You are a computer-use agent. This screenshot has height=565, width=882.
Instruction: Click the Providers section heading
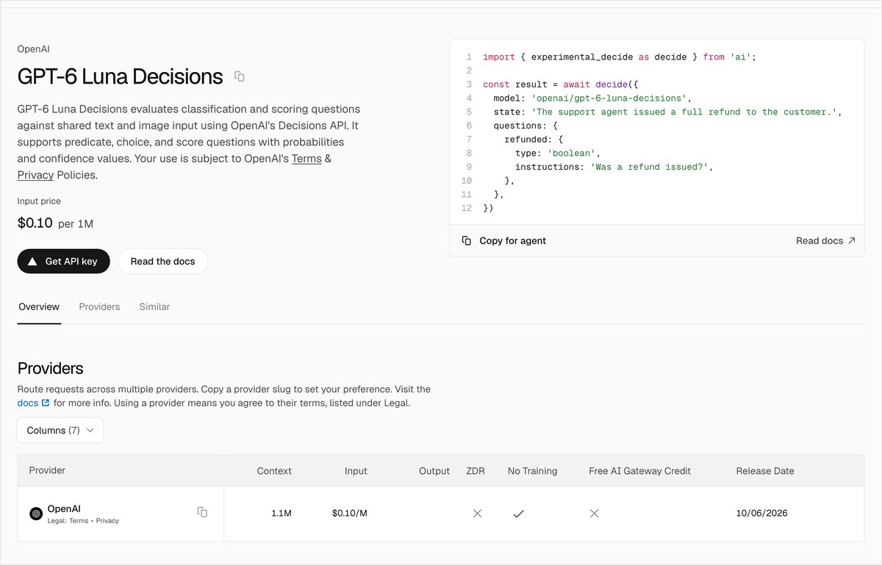[x=51, y=369]
